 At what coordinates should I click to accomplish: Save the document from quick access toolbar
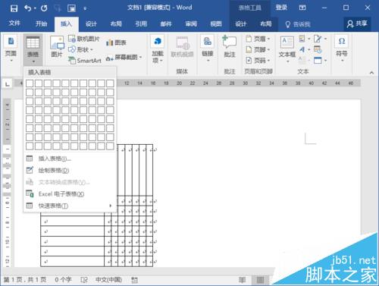(x=14, y=8)
